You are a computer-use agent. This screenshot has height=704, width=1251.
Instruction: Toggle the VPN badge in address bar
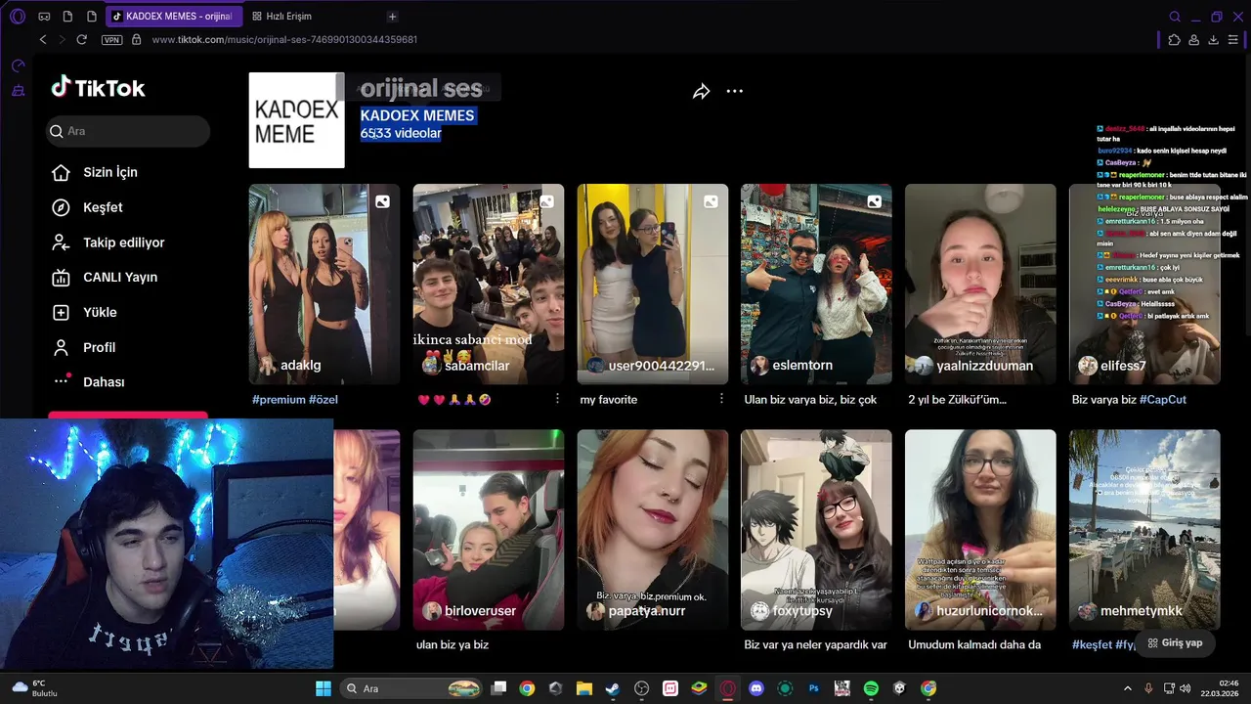coord(112,40)
